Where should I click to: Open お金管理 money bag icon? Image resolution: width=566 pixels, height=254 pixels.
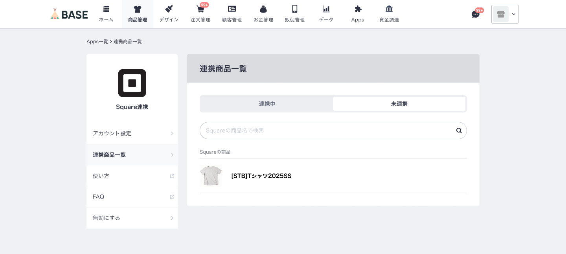pyautogui.click(x=263, y=9)
